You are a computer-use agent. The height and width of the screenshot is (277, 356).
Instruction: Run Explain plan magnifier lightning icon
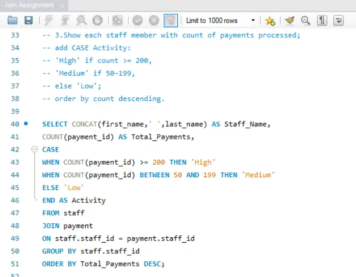[x=81, y=20]
